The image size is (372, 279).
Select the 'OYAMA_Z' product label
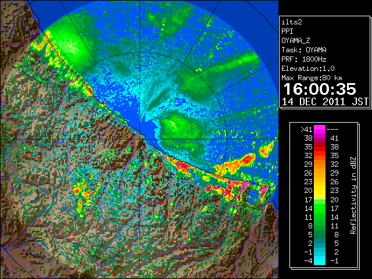296,41
